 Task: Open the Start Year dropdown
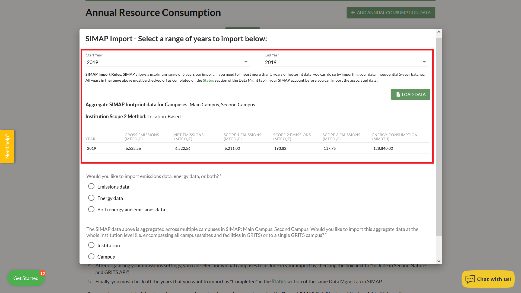pyautogui.click(x=168, y=62)
